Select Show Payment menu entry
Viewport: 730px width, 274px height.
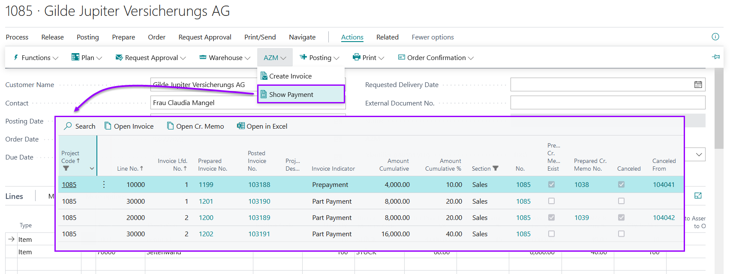(x=301, y=94)
